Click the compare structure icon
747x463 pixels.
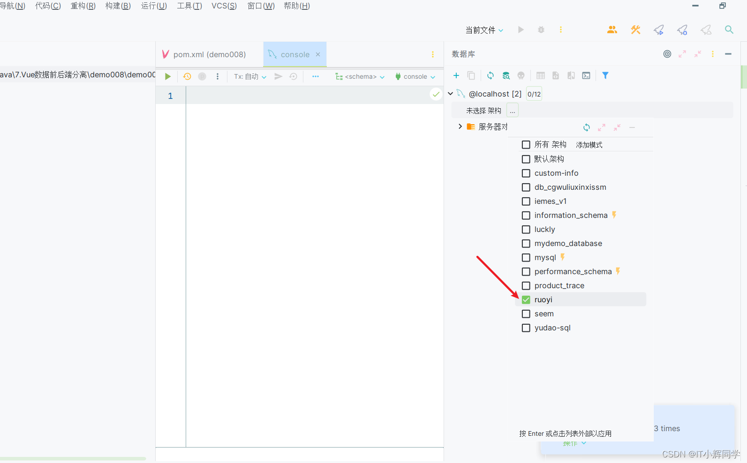(x=571, y=75)
